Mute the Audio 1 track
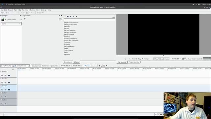 [5, 97]
